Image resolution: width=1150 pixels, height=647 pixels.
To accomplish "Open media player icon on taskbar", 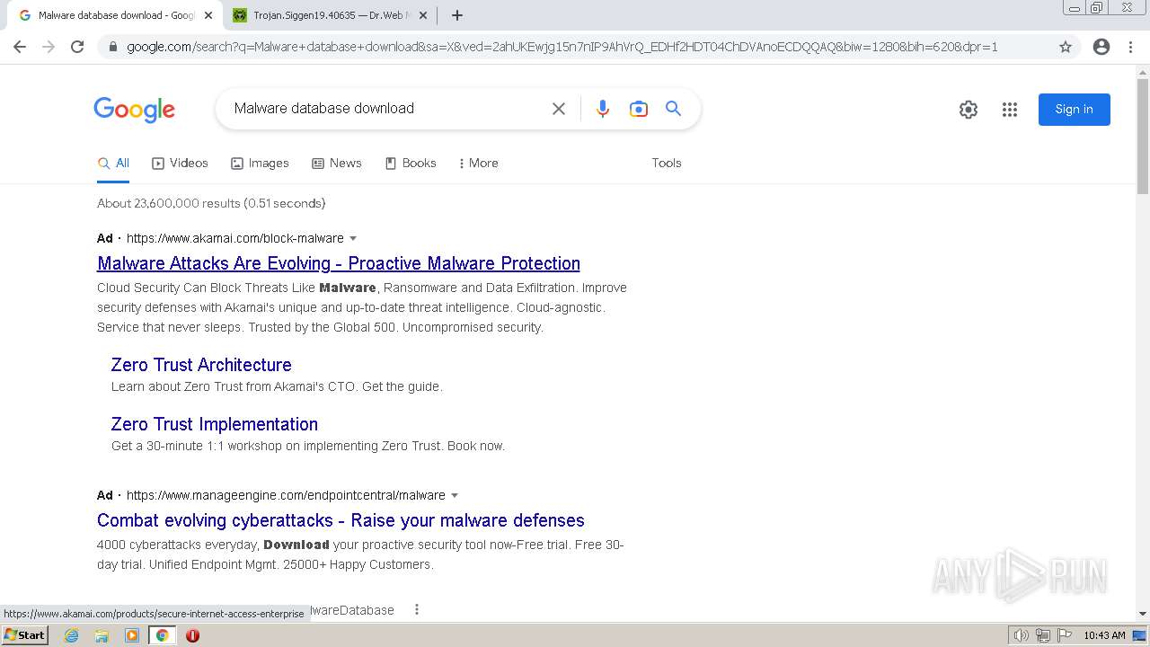I will [132, 635].
